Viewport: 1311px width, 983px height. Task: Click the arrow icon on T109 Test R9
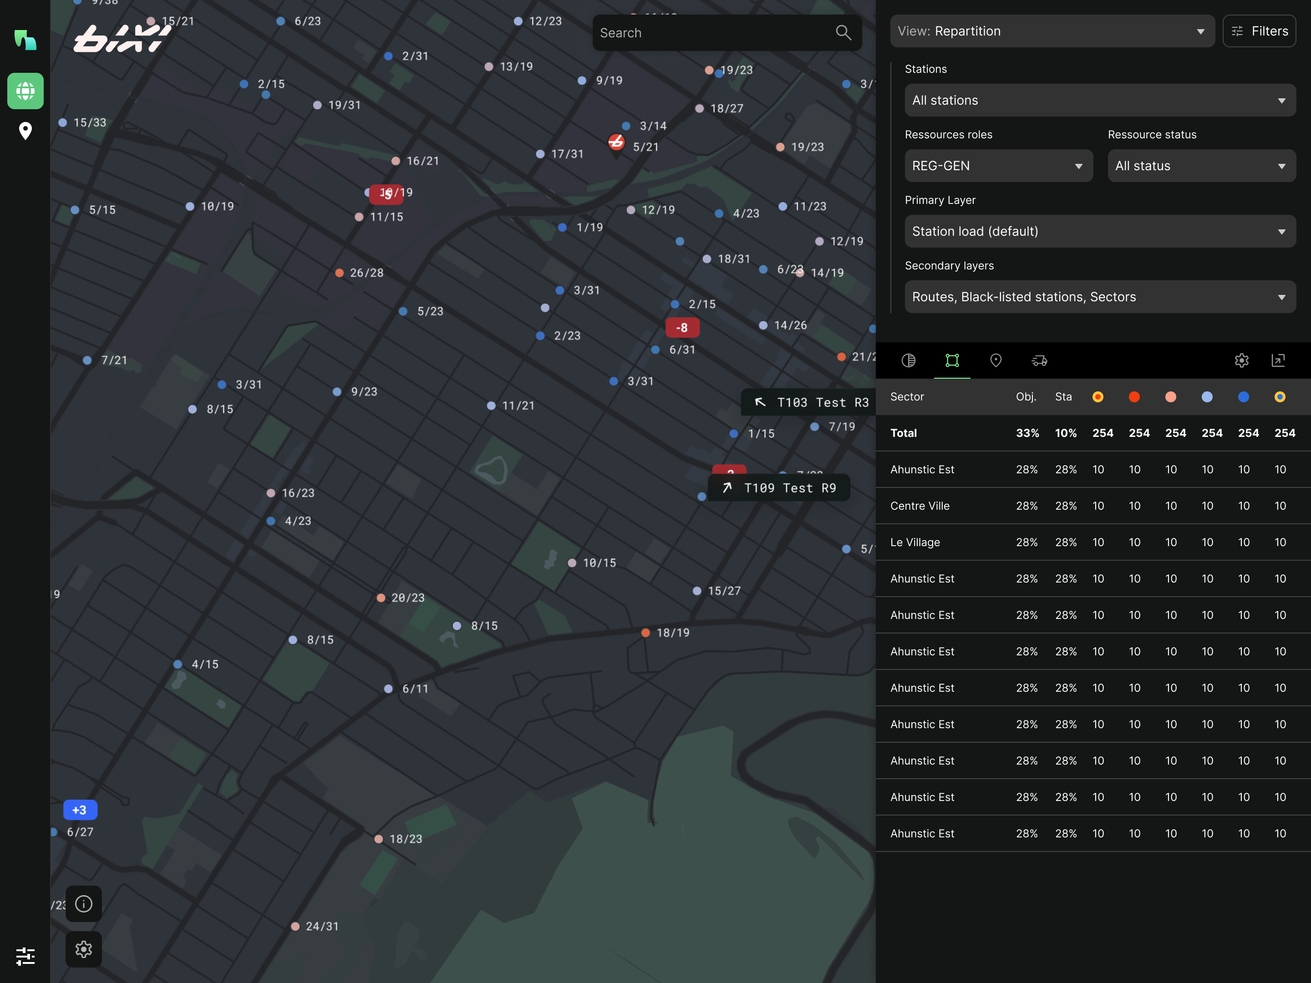tap(727, 488)
